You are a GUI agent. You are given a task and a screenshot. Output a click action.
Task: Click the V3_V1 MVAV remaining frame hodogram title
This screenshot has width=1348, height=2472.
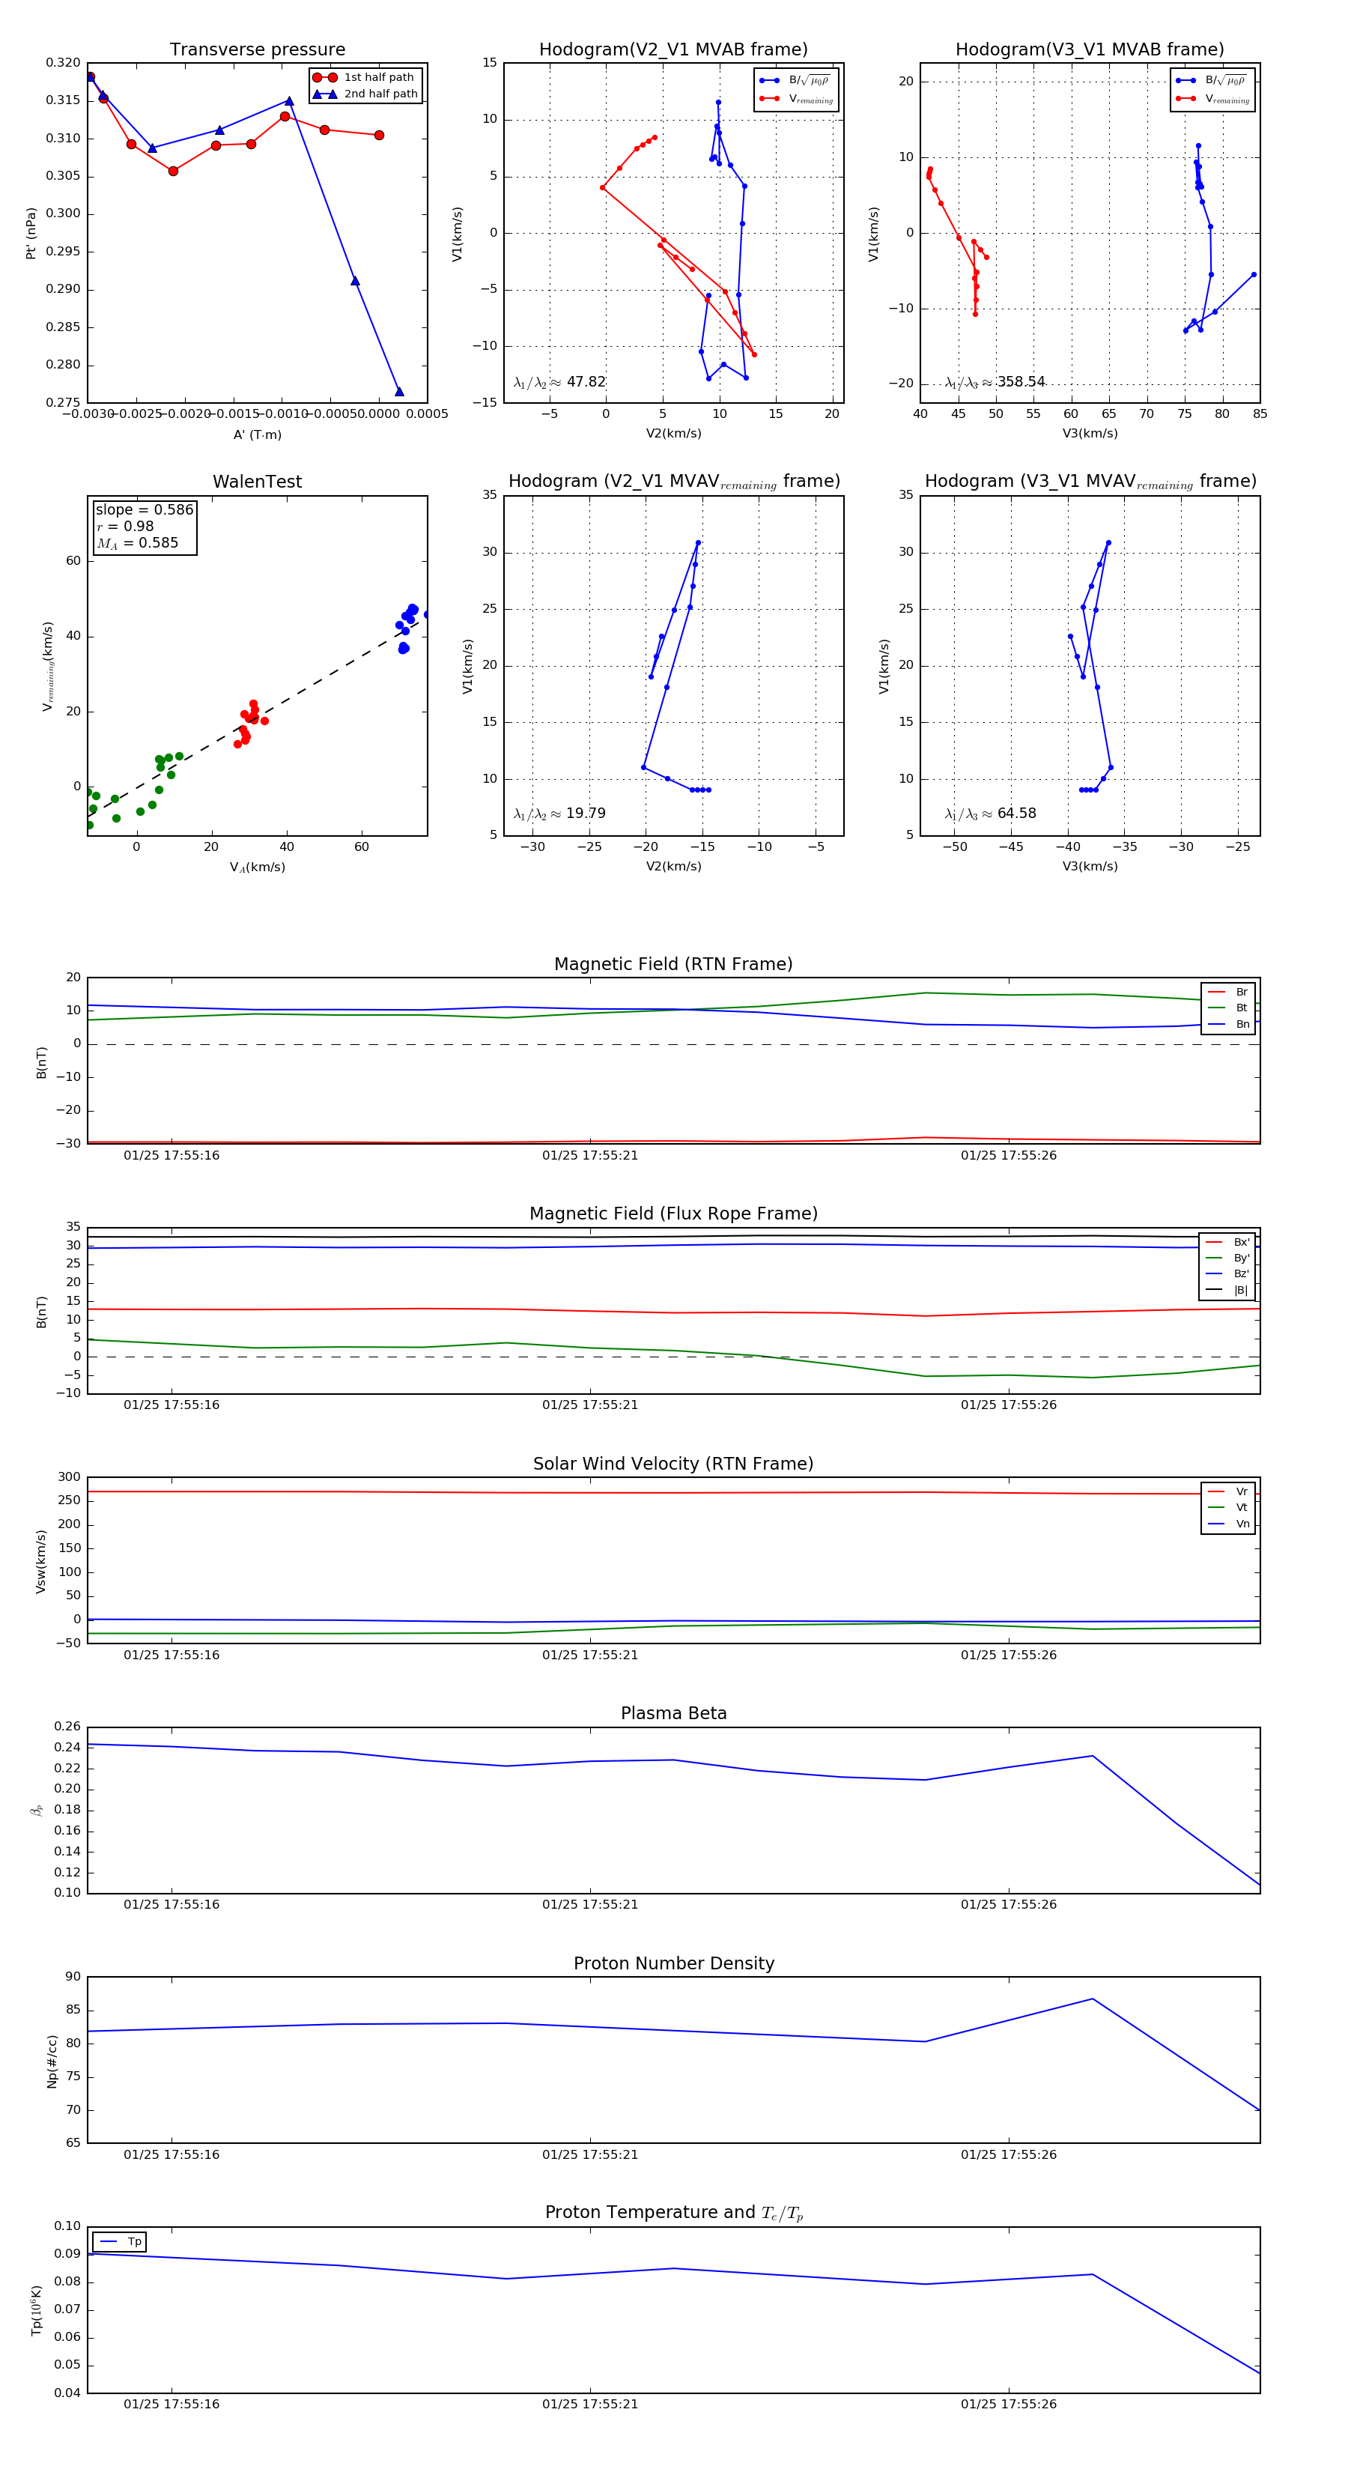1090,482
